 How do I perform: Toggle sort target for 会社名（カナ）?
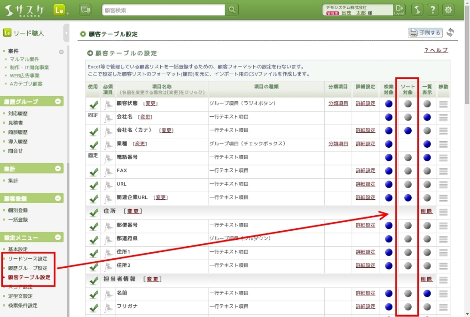tap(408, 130)
